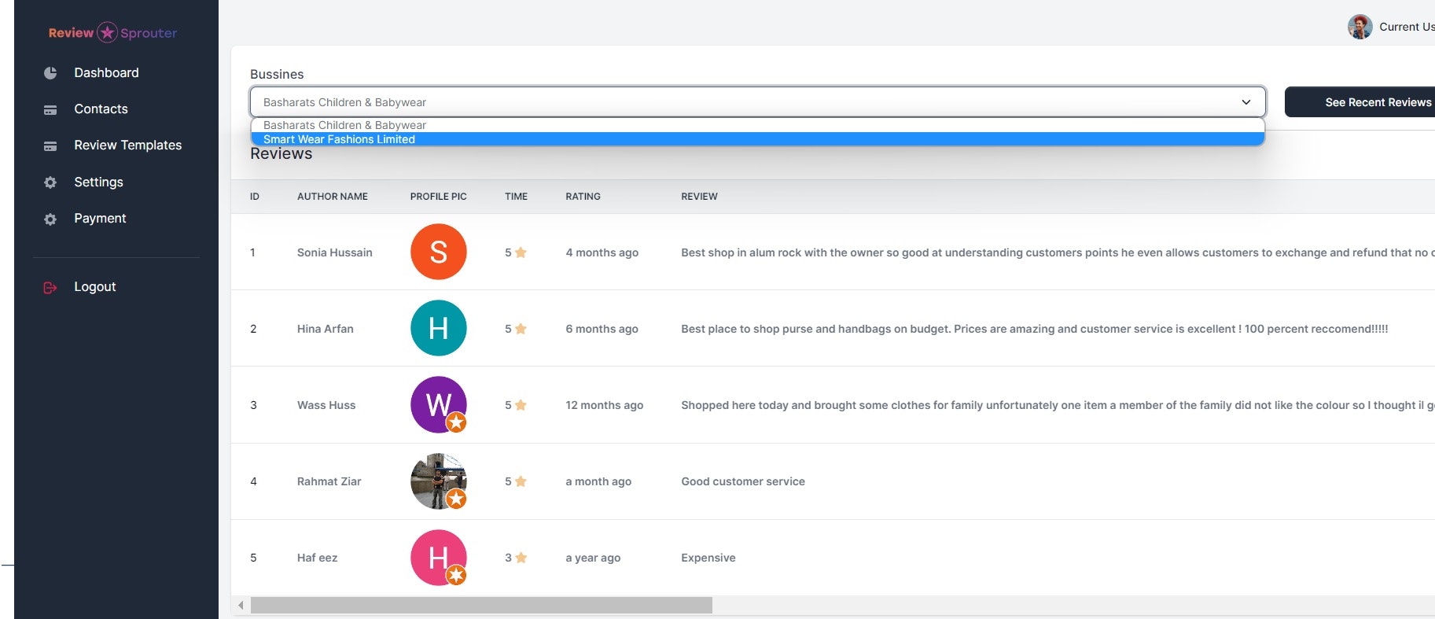This screenshot has height=619, width=1435.
Task: Click the Dashboard pie chart icon
Action: click(50, 73)
